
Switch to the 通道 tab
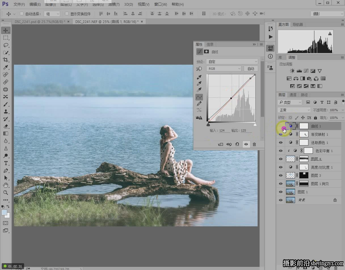(293, 95)
